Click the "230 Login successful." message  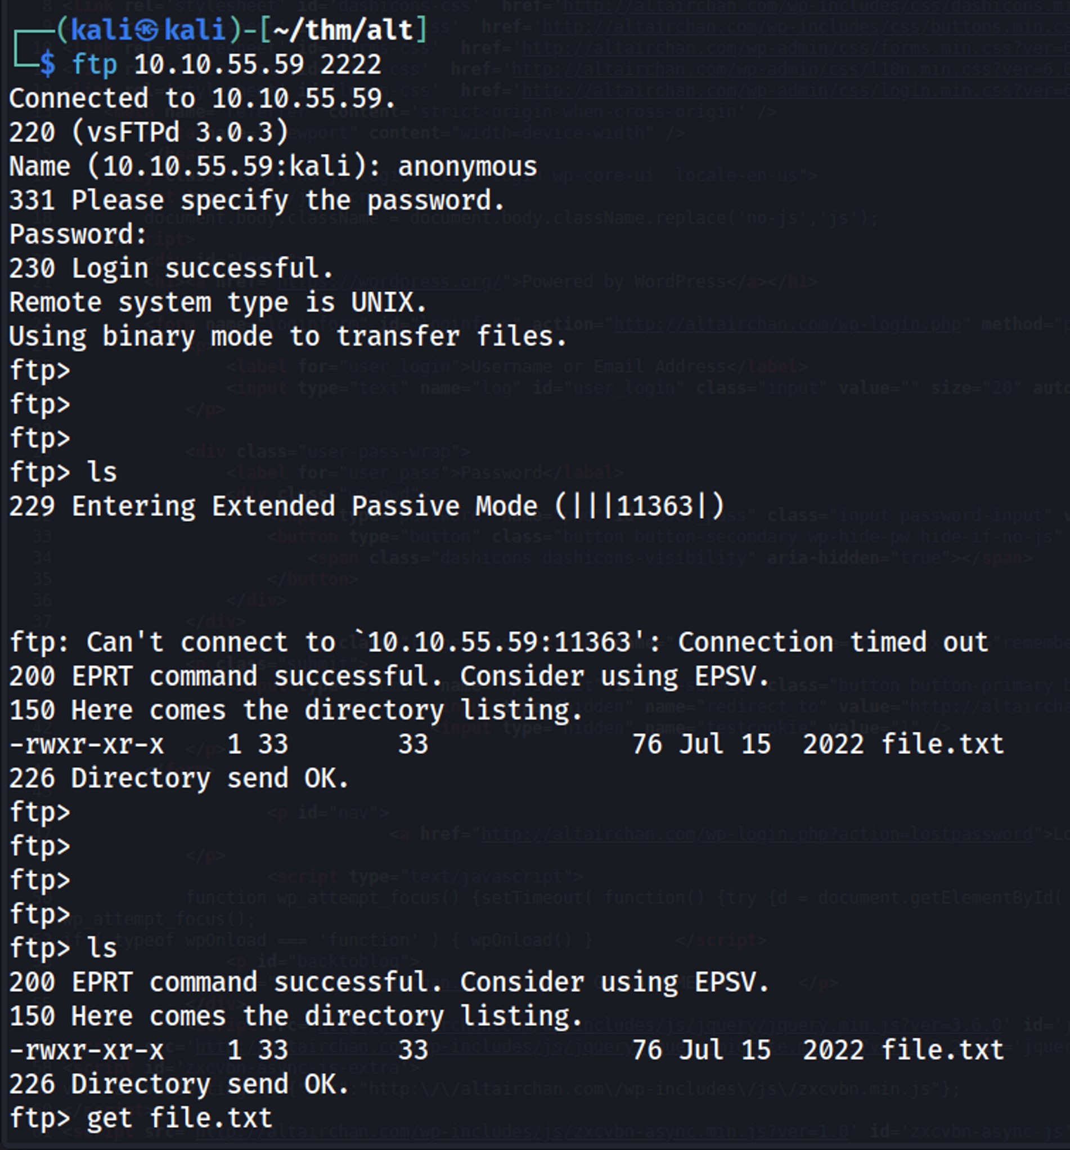[x=171, y=269]
